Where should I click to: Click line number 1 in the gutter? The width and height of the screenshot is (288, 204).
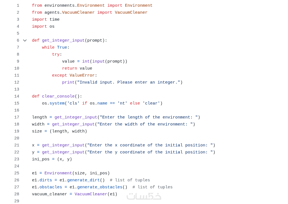[x=18, y=6]
